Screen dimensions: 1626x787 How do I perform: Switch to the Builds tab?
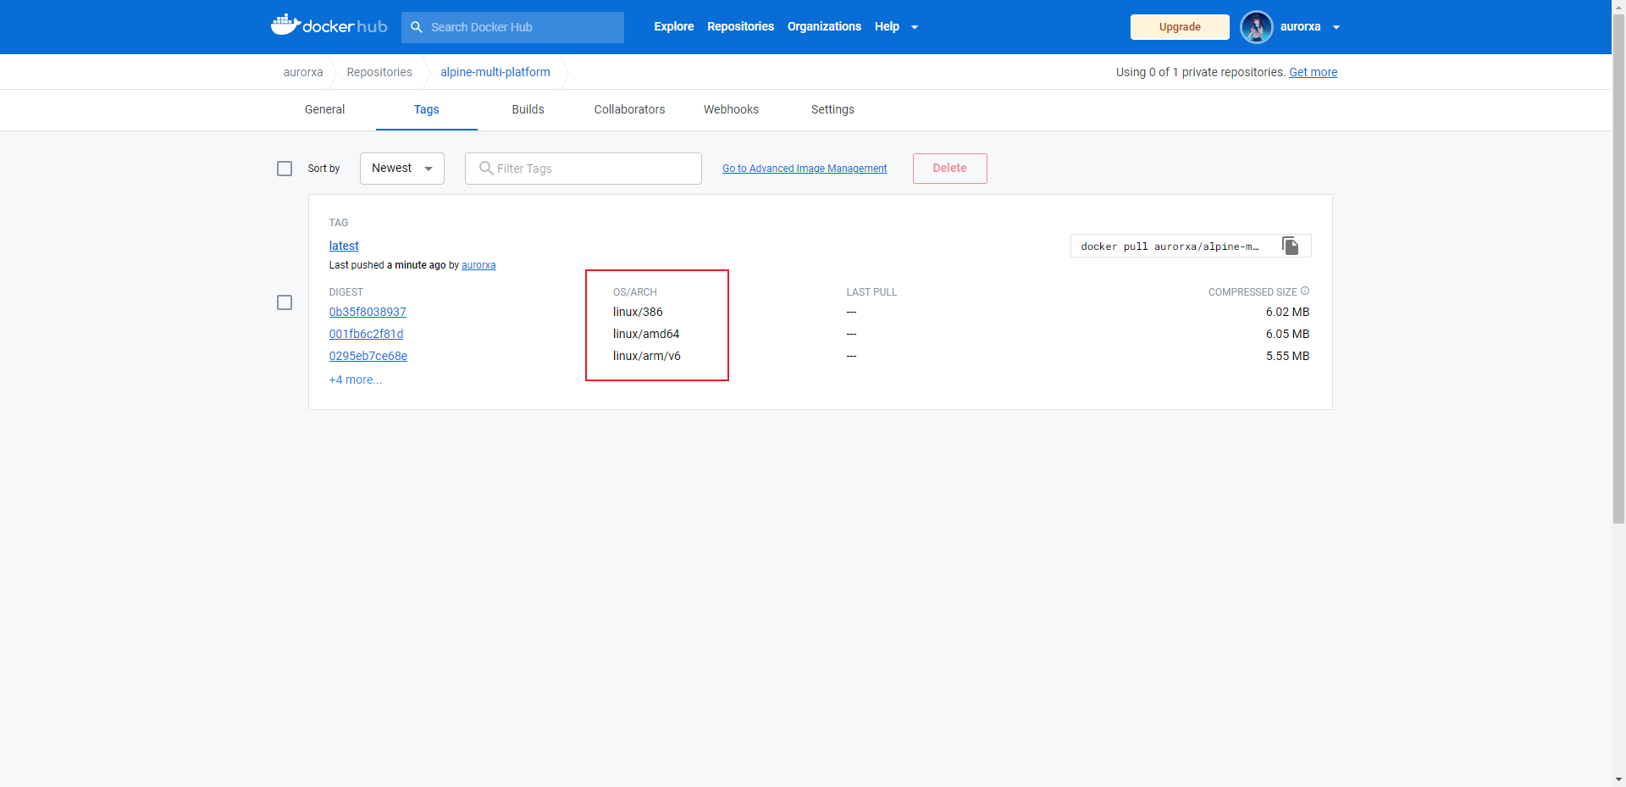pos(528,109)
